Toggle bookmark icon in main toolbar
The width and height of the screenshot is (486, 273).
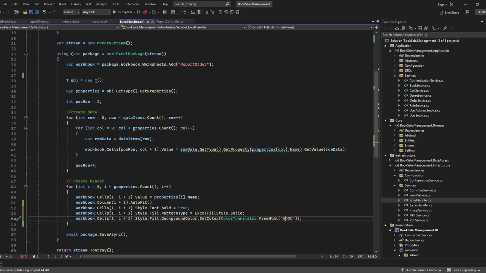click(220, 12)
